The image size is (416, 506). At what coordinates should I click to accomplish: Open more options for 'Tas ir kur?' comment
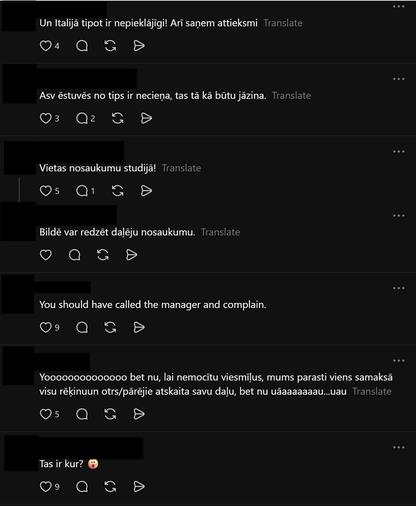[399, 447]
